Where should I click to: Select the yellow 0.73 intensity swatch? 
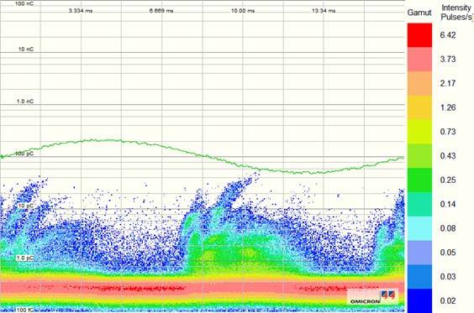click(x=419, y=132)
